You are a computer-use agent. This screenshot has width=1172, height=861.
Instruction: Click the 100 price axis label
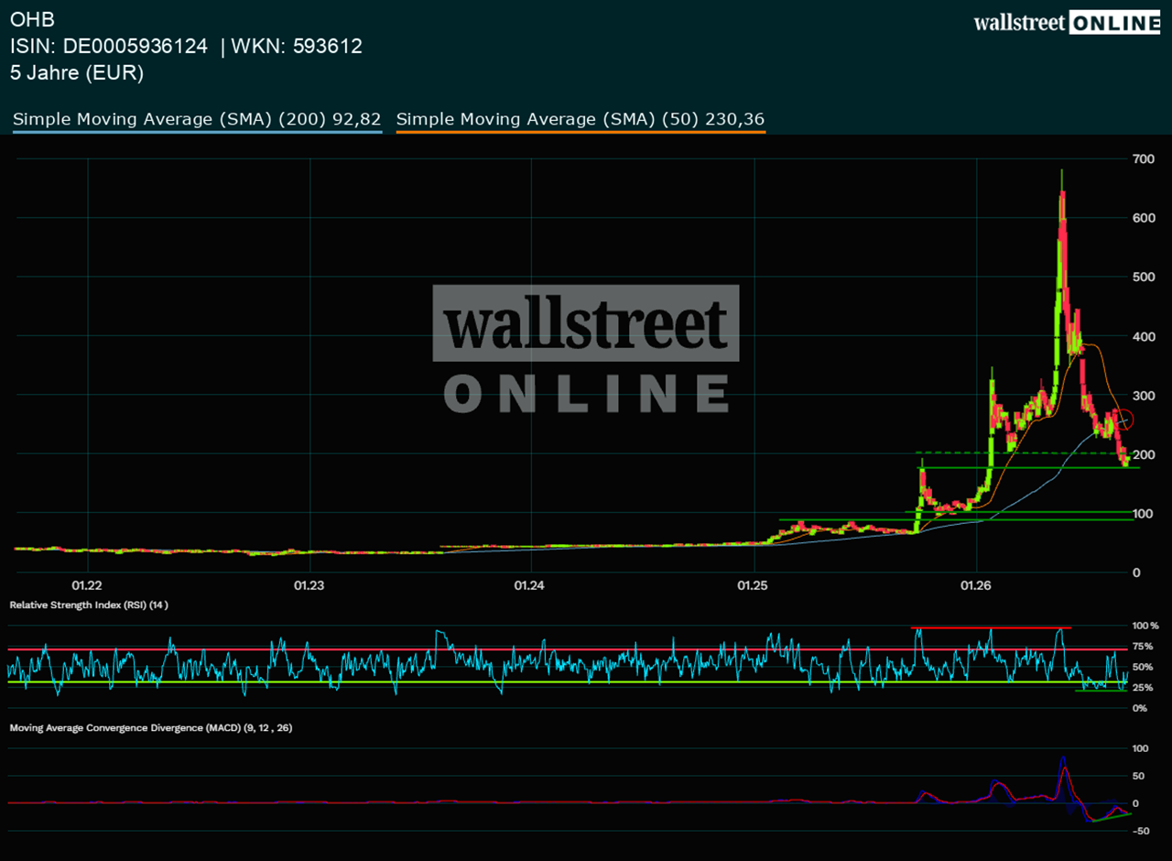point(1143,514)
